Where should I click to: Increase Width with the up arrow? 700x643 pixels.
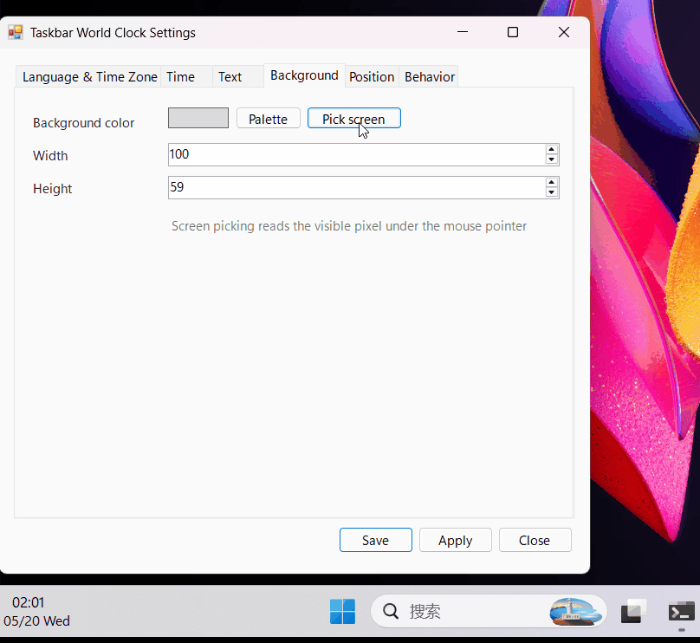click(552, 150)
